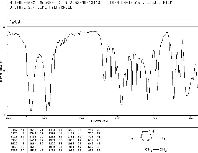This screenshot has width=198, height=153.
Task: Click the WAVENUMBER axis title
Action: pyautogui.click(x=99, y=121)
